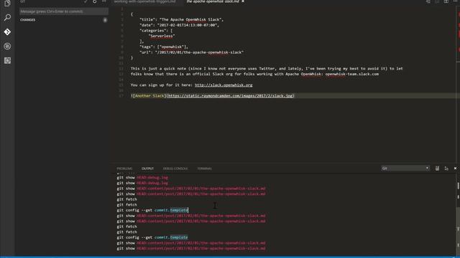Viewport: 460px width, 258px height.
Task: Open the Source Control (Git) view
Action: coord(7,32)
